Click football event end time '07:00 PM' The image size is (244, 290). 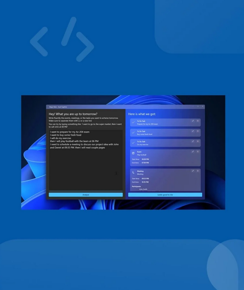pyautogui.click(x=145, y=163)
